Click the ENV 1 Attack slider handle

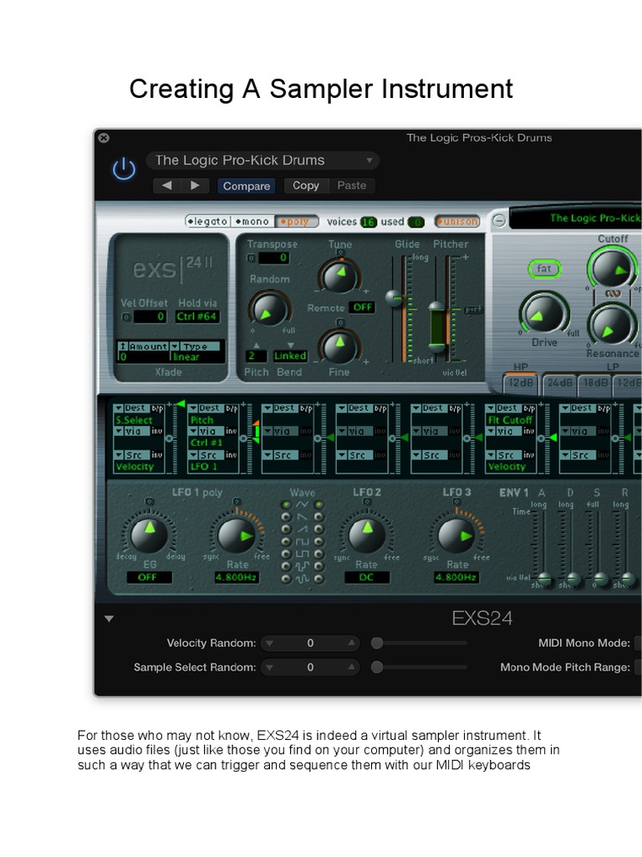coord(544,578)
